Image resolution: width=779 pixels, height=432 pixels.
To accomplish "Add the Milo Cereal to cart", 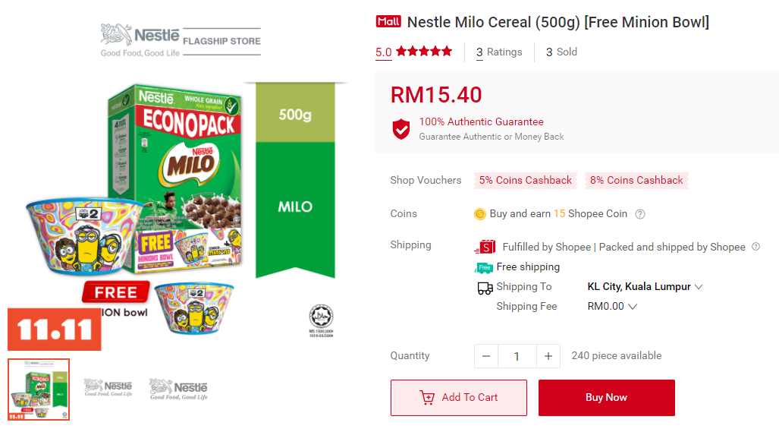I will [x=459, y=397].
